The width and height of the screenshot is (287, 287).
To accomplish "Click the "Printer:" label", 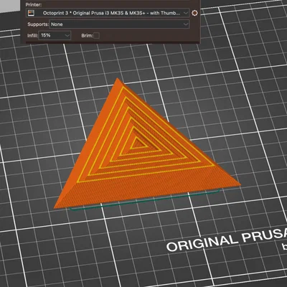I will [x=34, y=4].
